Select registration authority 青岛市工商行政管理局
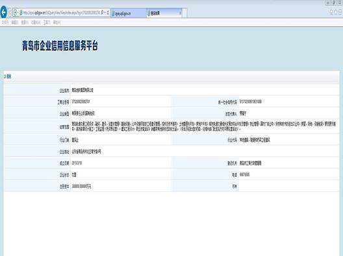The width and height of the screenshot is (343, 256). pyautogui.click(x=251, y=163)
